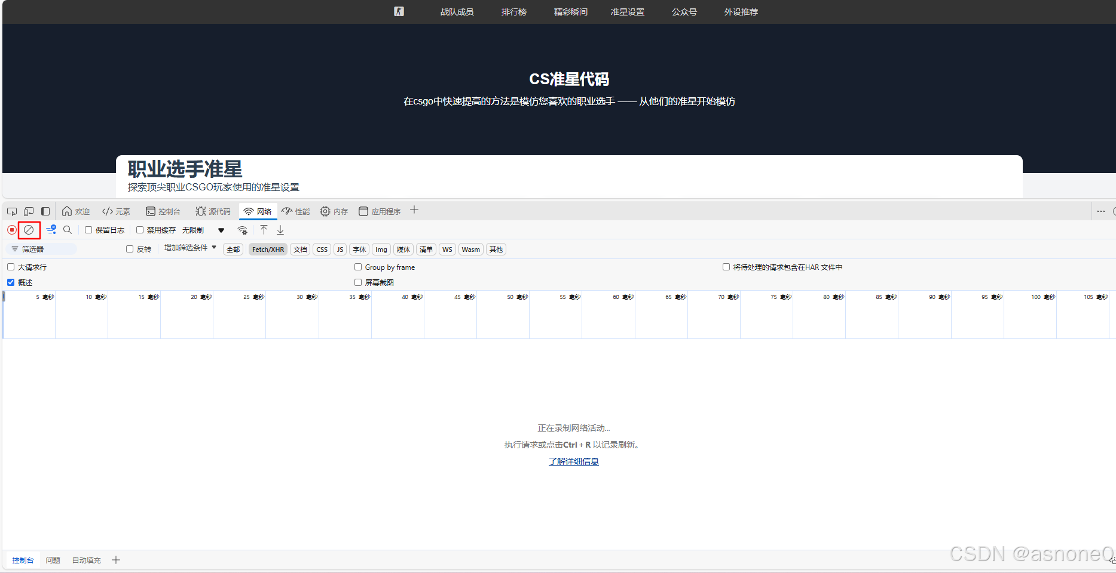Open the 欢迎 welcome tab

76,211
